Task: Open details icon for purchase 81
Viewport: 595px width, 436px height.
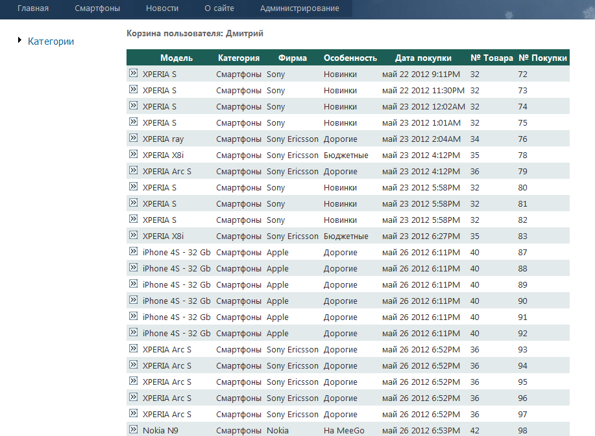Action: pos(133,203)
